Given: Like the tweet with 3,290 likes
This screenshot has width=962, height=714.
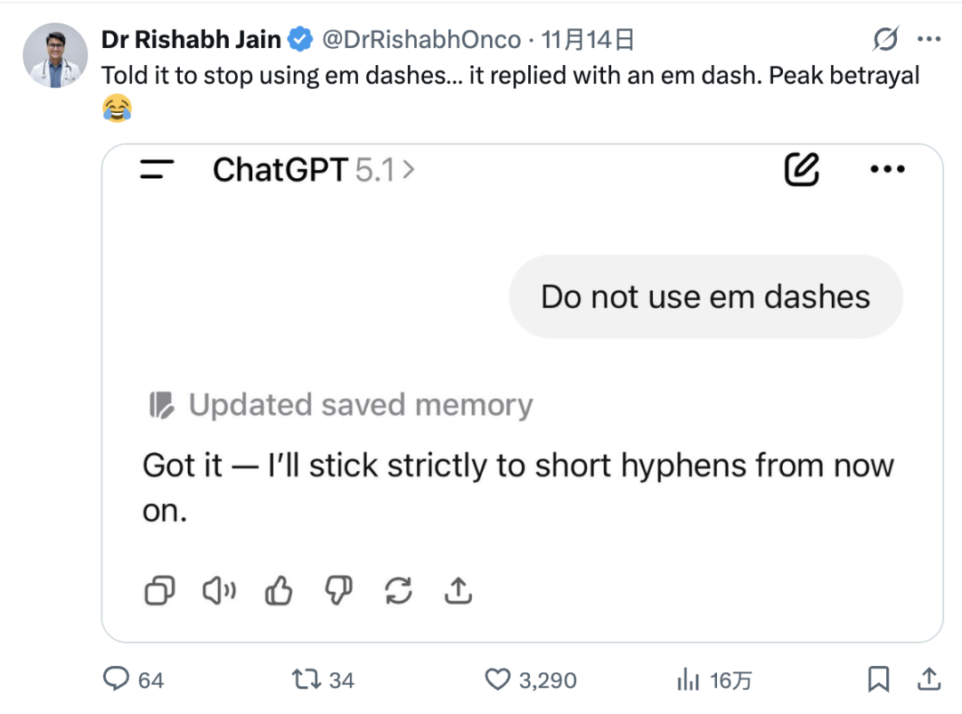Looking at the screenshot, I should pos(497,680).
